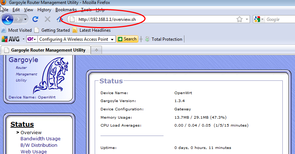Viewport: 295px width, 154px height.
Task: Click the Device Name value OpenWrt in Status
Action: [x=183, y=93]
